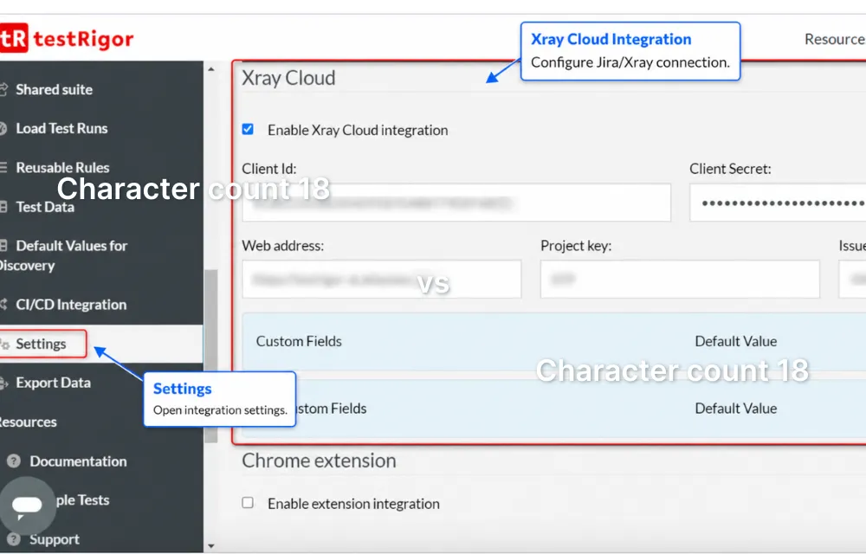Image resolution: width=866 pixels, height=554 pixels.
Task: Open the Resources menu in header
Action: click(x=835, y=39)
